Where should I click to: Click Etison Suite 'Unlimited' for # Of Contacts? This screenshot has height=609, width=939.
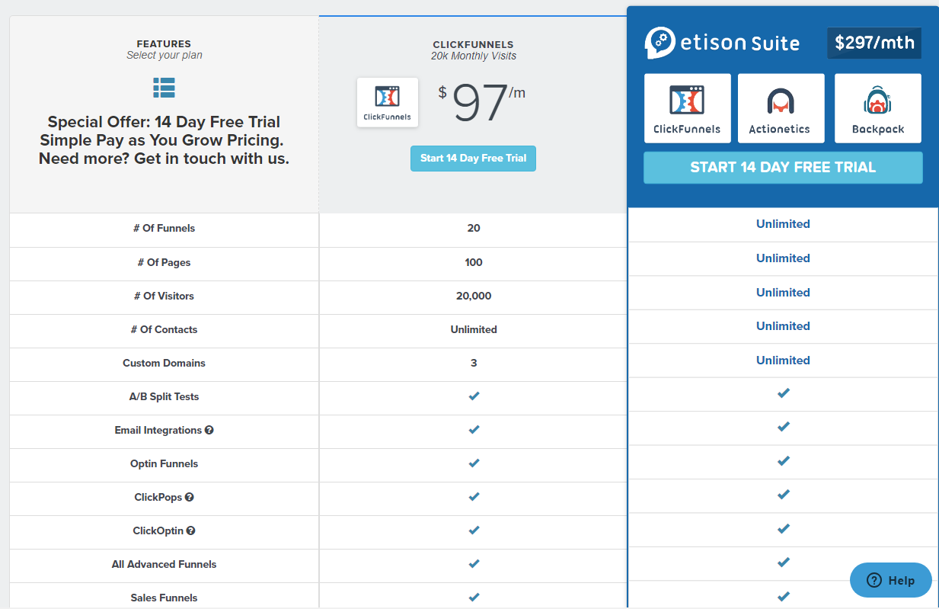pyautogui.click(x=783, y=326)
